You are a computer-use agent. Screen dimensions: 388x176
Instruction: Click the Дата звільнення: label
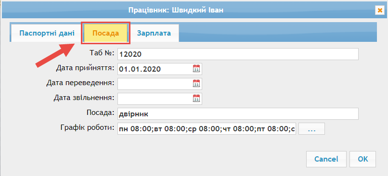pyautogui.click(x=84, y=98)
